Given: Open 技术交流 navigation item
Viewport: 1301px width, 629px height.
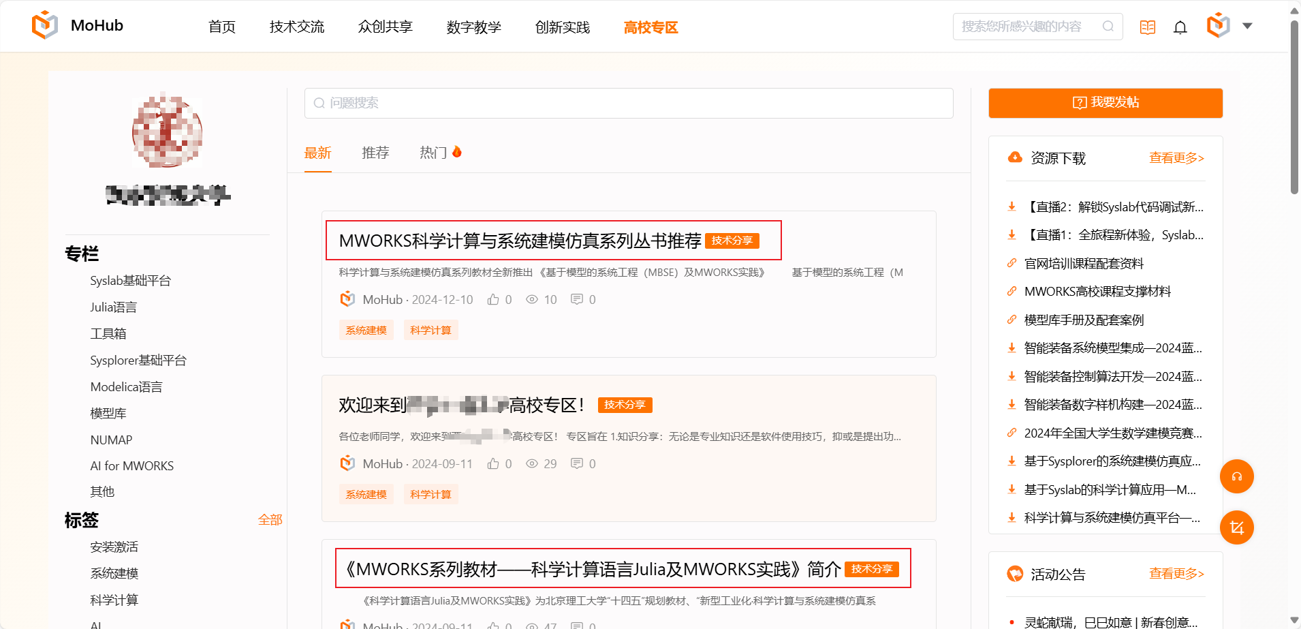Looking at the screenshot, I should [297, 27].
